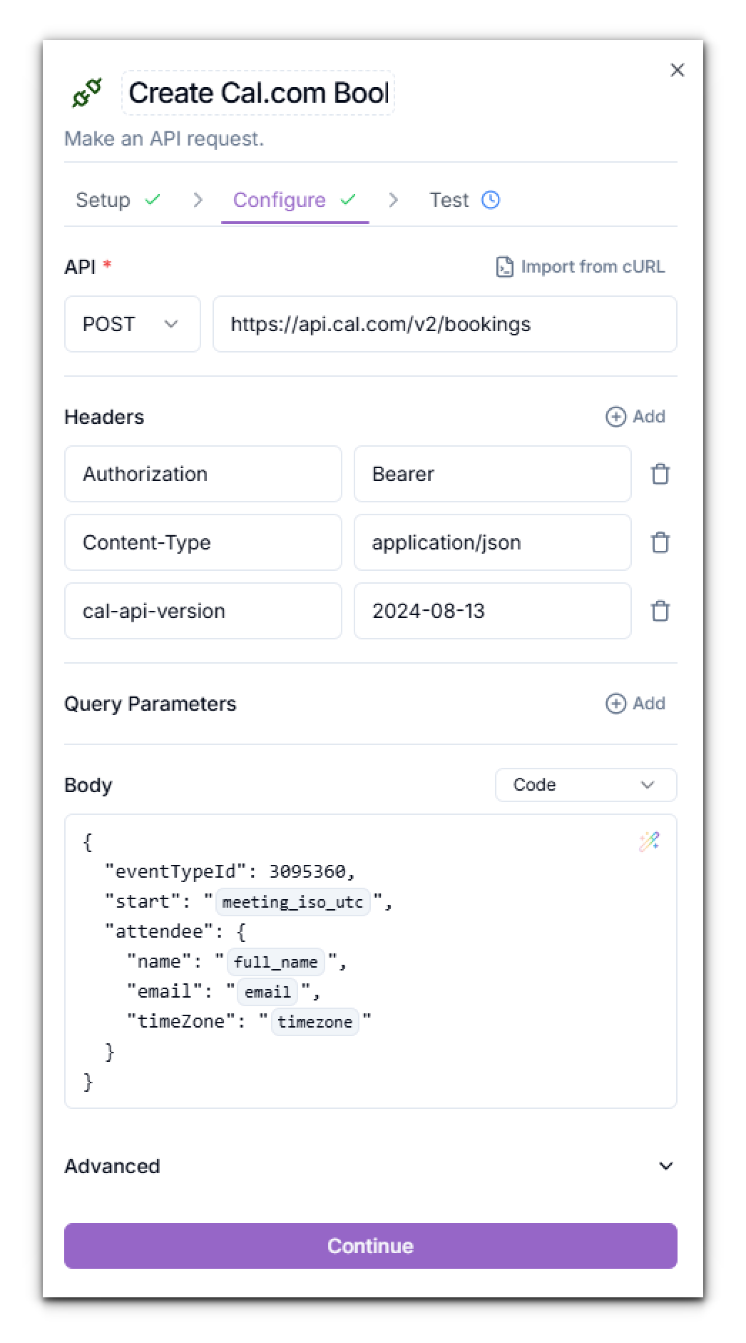The height and width of the screenshot is (1343, 746).
Task: Edit the Create Cal.com Booking title field
Action: pyautogui.click(x=258, y=93)
